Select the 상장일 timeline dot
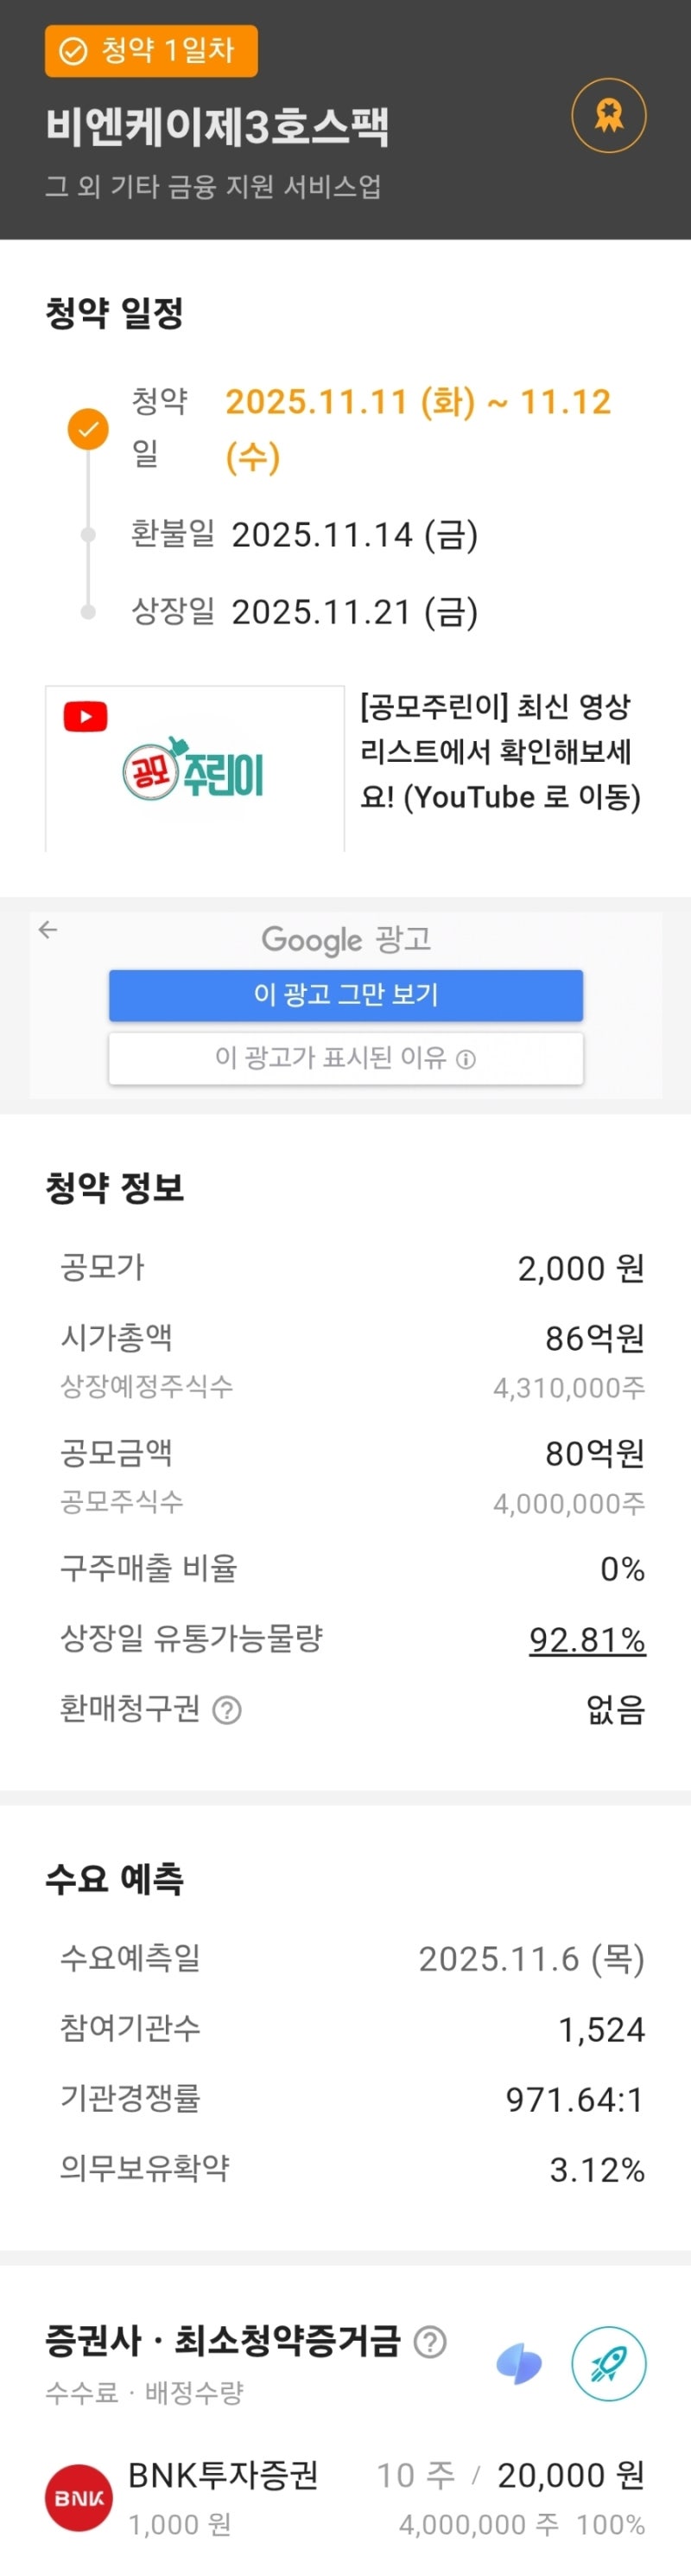Viewport: 691px width, 2576px height. tap(88, 612)
